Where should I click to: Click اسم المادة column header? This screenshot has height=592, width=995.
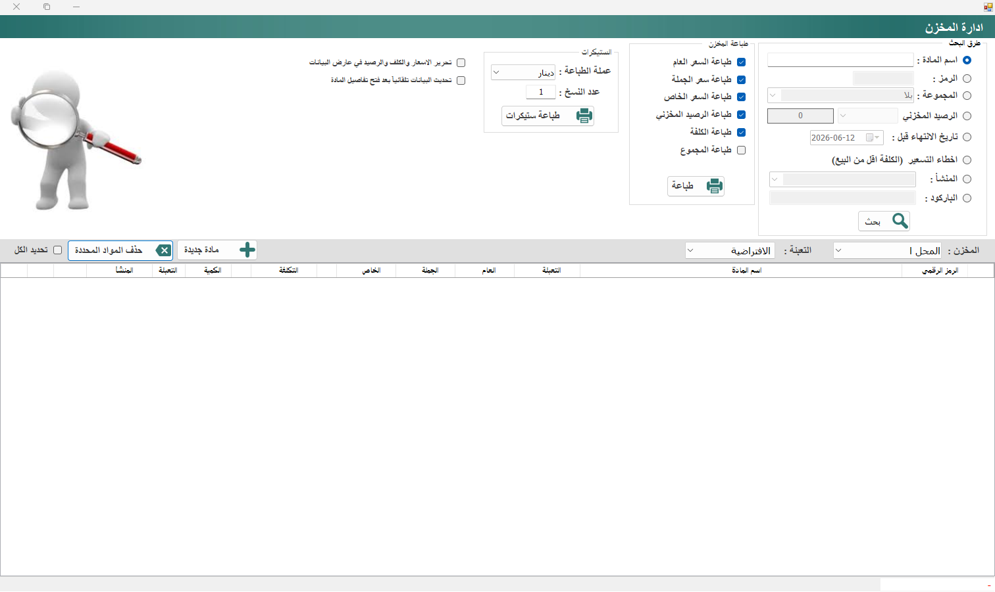tap(741, 271)
